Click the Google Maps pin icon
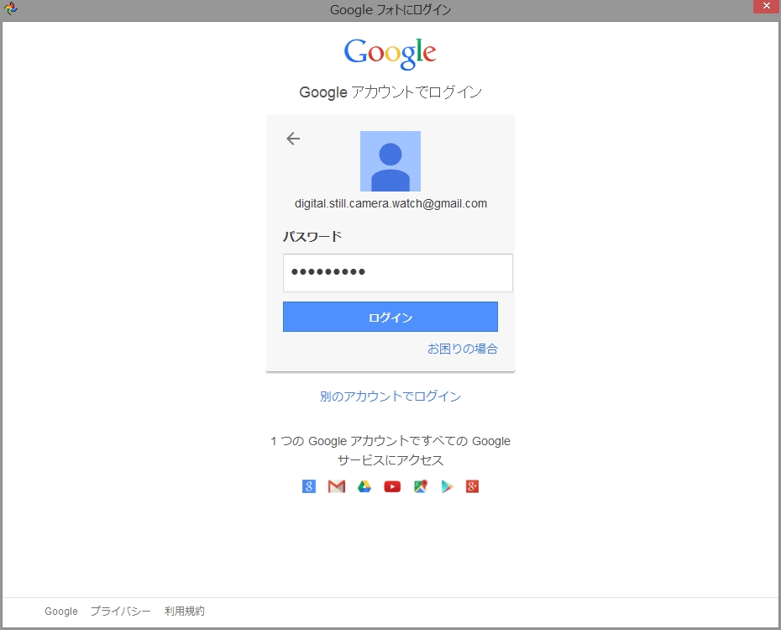This screenshot has width=781, height=630. (421, 486)
